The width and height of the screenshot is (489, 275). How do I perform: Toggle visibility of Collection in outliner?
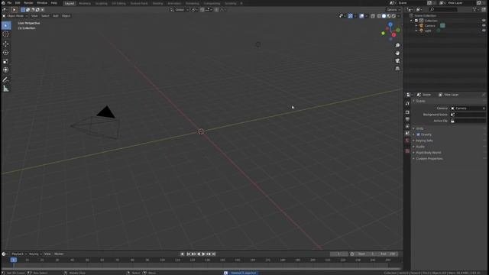[484, 21]
